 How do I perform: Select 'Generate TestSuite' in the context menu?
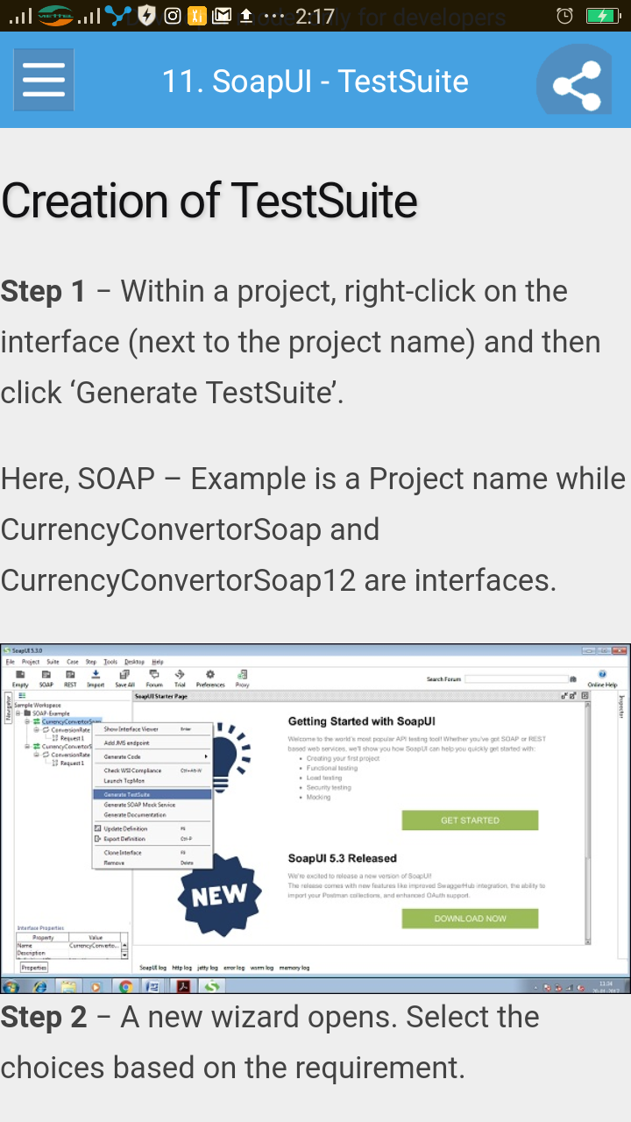(152, 794)
